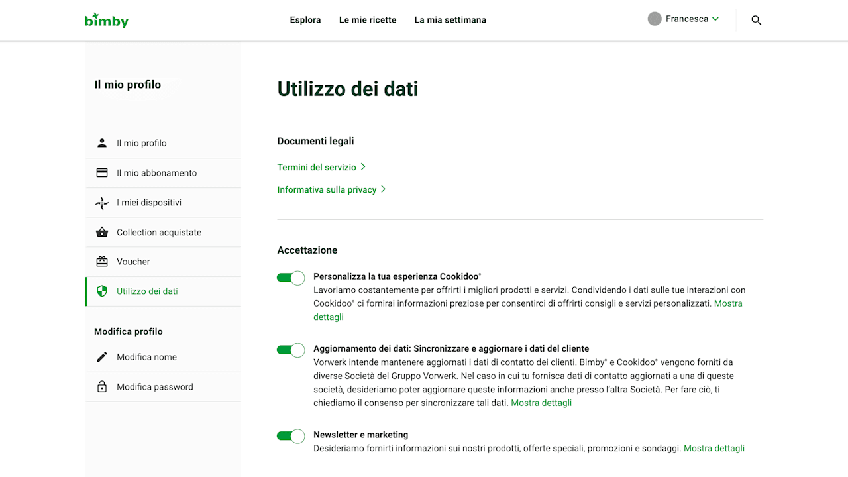
Task: Open the Esplora menu
Action: 305,20
